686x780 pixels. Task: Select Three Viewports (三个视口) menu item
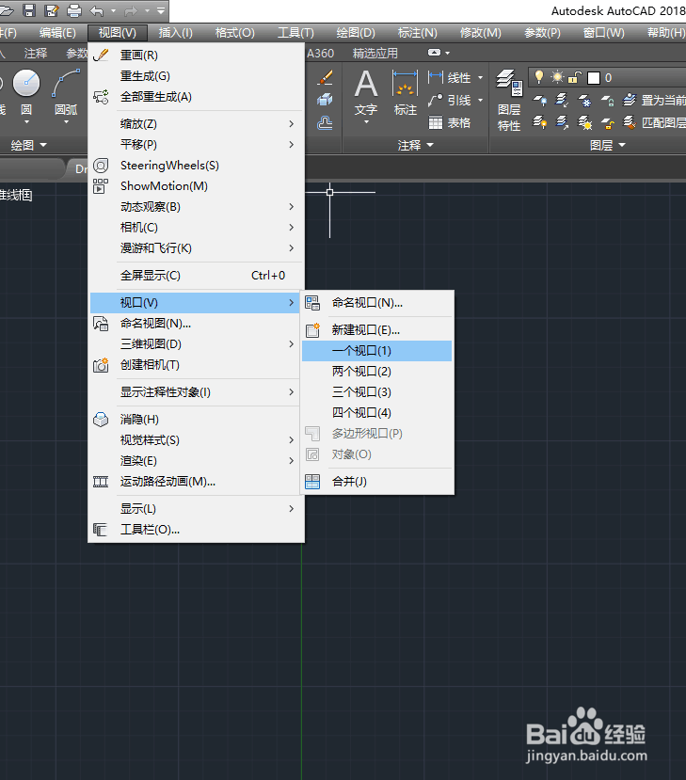(377, 392)
